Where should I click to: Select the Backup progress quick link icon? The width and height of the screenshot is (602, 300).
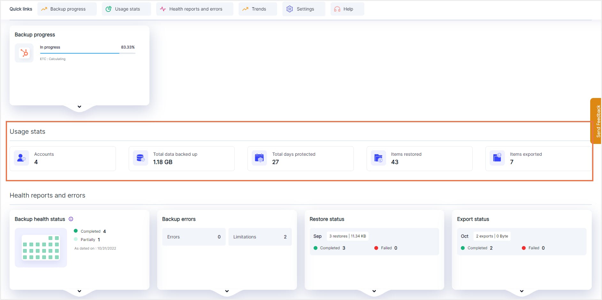coord(44,9)
